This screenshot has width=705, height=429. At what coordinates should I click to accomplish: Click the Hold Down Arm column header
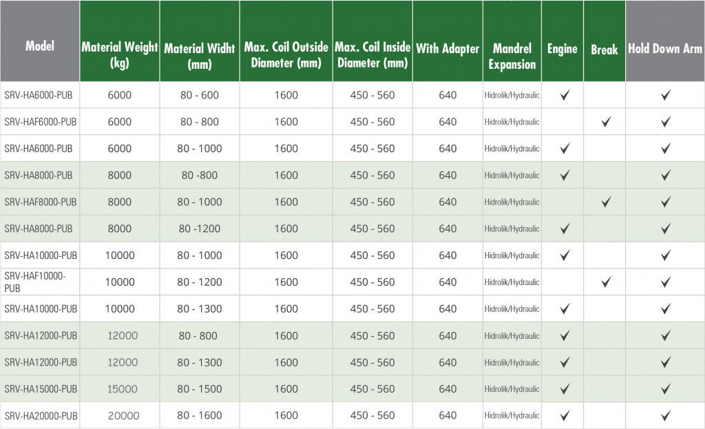(665, 49)
